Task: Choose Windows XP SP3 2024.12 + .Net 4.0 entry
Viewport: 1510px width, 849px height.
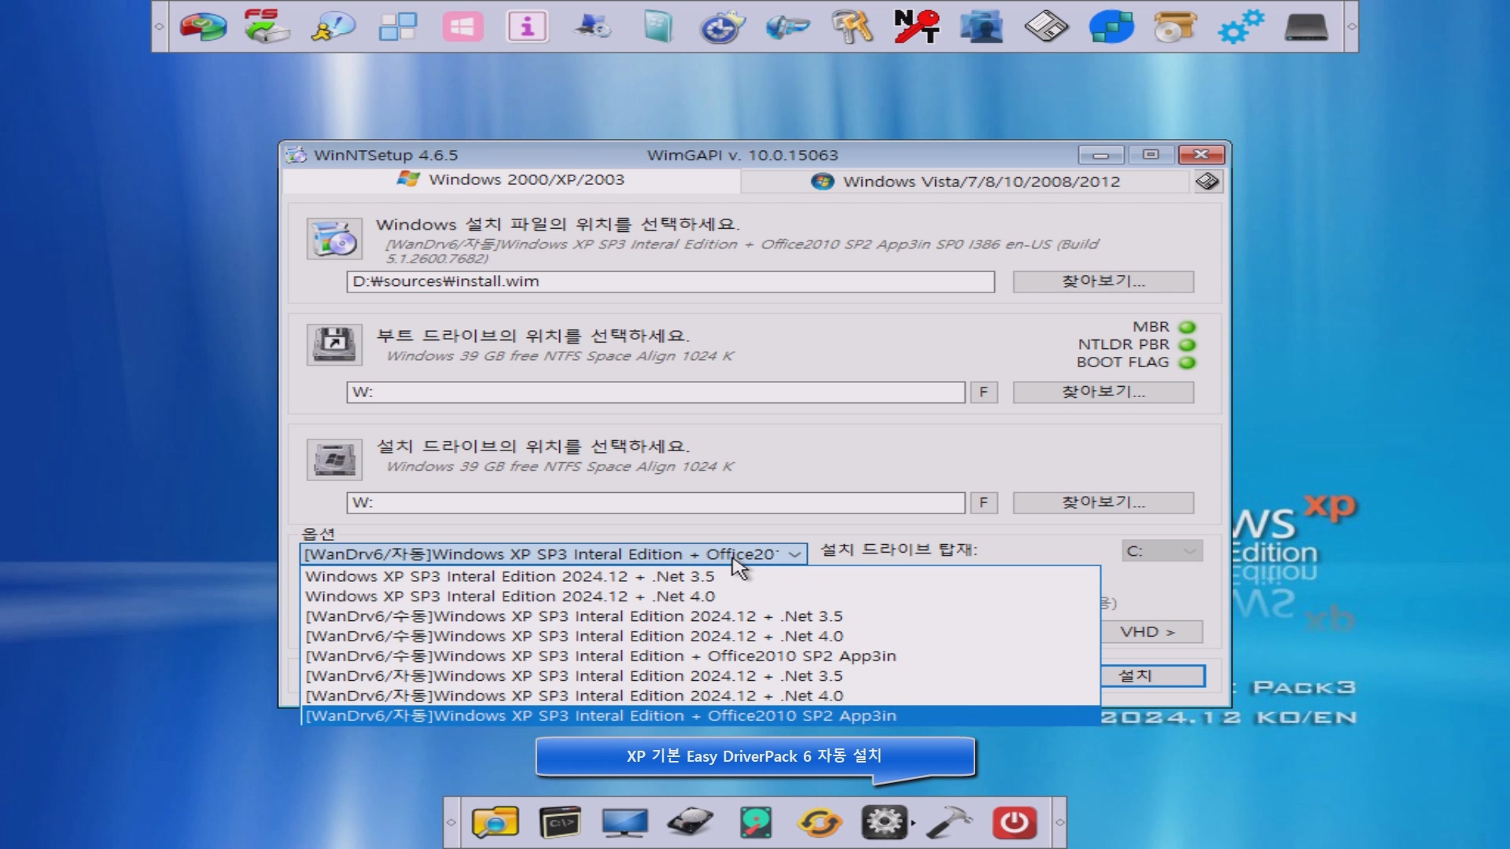Action: point(510,597)
